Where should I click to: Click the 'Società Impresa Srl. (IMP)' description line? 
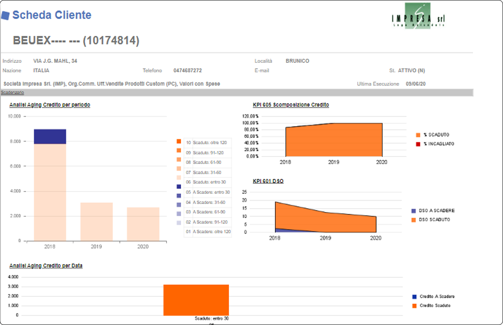(112, 84)
